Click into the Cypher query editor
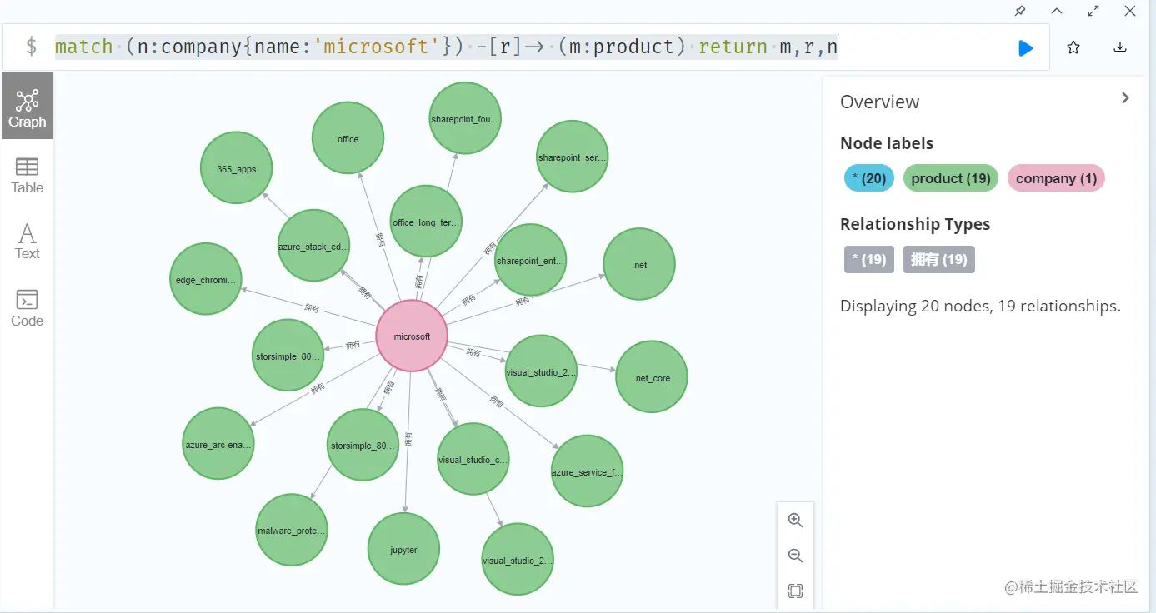This screenshot has height=613, width=1156. tap(525, 47)
